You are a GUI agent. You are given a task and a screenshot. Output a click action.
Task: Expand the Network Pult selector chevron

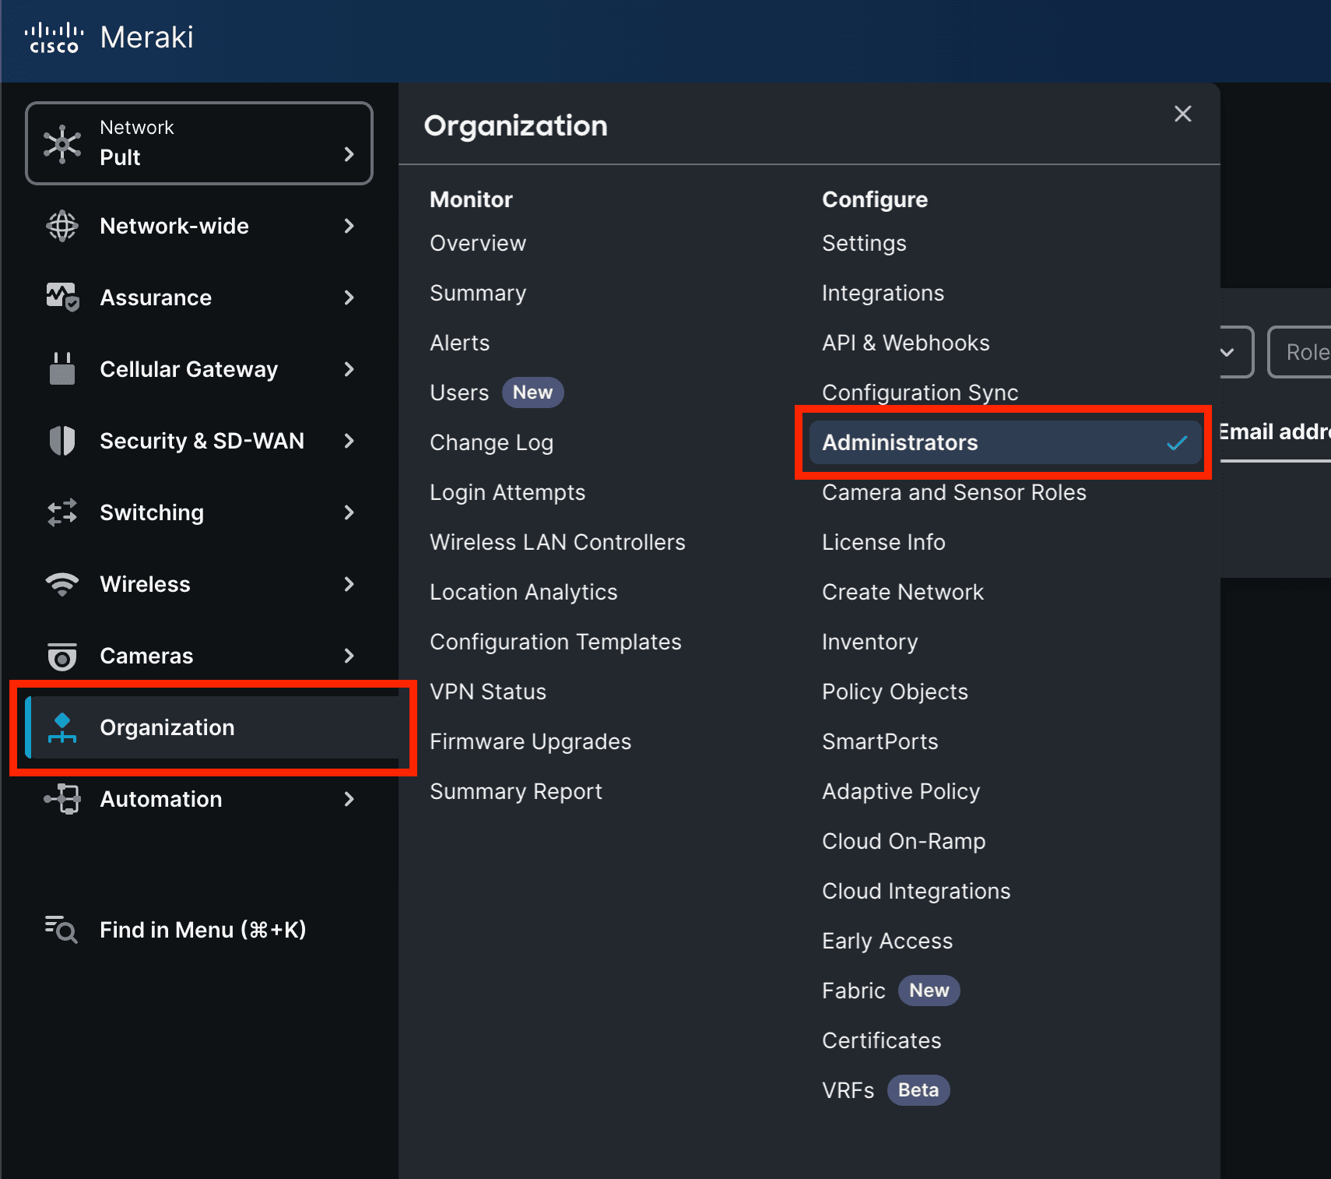point(349,154)
